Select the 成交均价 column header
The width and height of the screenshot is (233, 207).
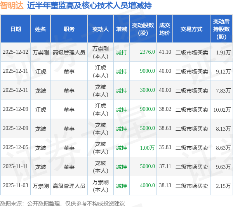165,29
